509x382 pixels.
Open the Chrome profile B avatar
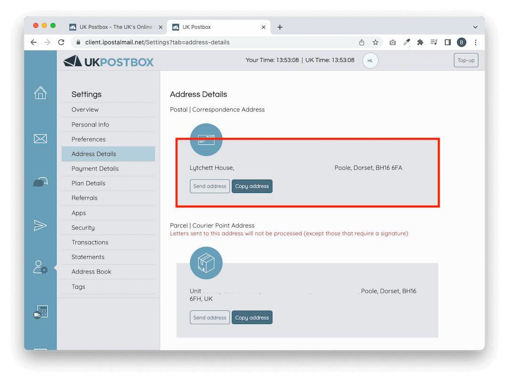461,42
